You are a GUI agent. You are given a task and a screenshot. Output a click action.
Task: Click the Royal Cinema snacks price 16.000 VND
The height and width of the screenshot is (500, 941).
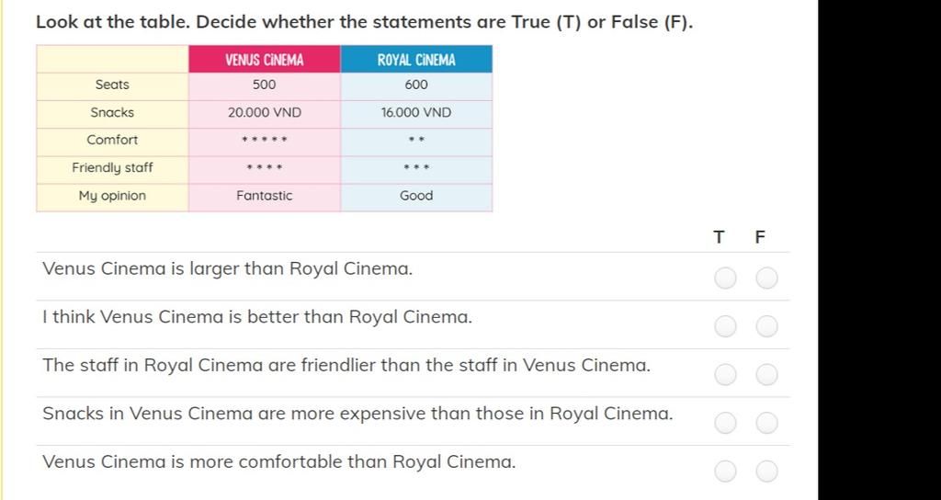[416, 112]
